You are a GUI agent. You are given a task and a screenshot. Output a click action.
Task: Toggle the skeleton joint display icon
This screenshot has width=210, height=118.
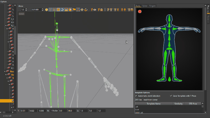point(51,10)
